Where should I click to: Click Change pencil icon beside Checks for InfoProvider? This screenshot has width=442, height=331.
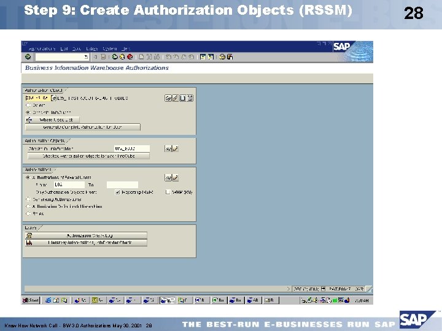point(176,148)
